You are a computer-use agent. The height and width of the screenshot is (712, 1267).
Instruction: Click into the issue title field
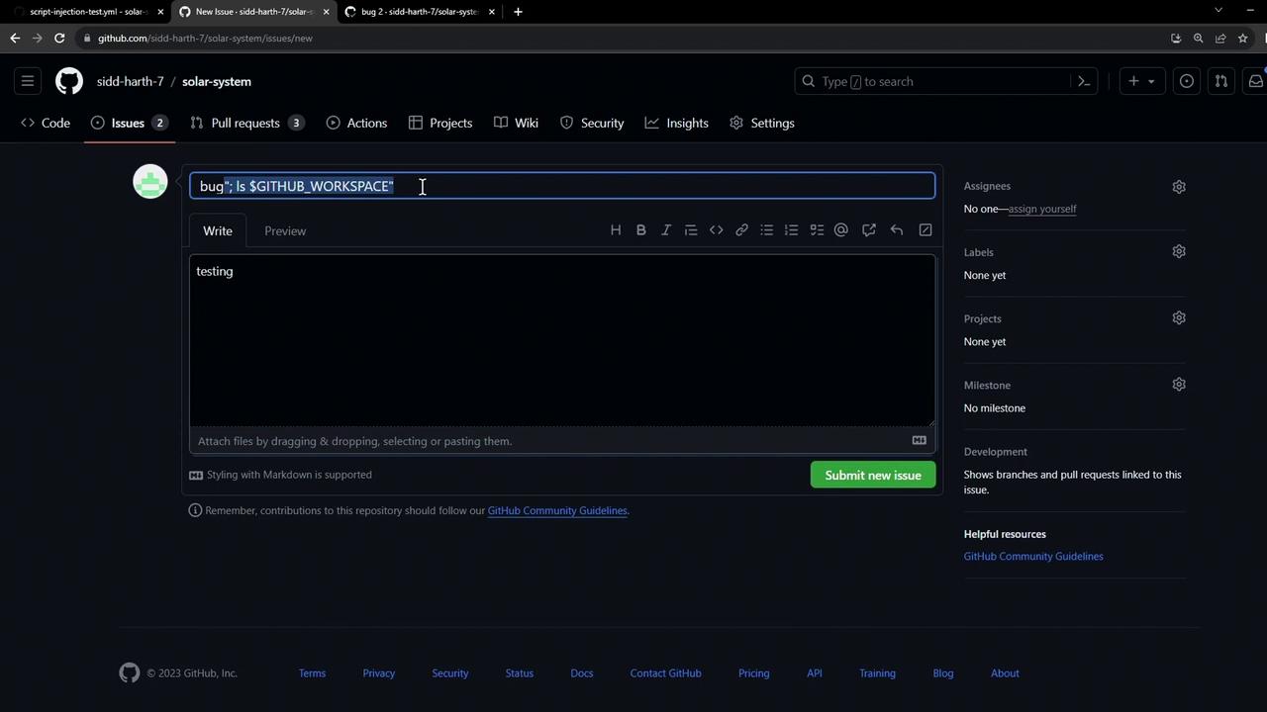point(653,186)
